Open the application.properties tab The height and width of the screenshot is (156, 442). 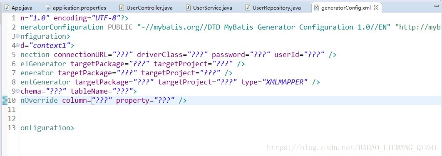click(76, 7)
